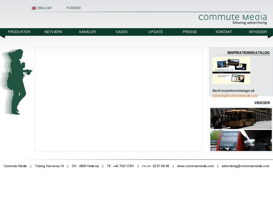
Task: Click footer text Commute Media
Action: pyautogui.click(x=15, y=166)
